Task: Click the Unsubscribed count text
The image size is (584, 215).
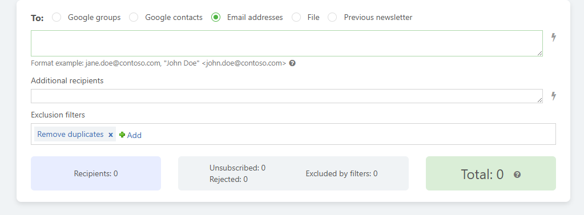Action: (x=237, y=168)
